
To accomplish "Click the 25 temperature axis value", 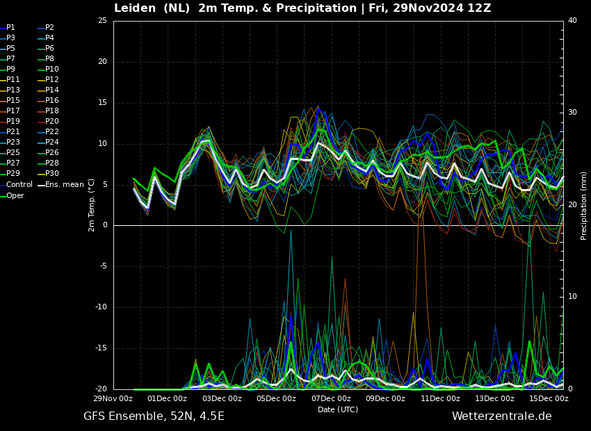I will [x=102, y=21].
